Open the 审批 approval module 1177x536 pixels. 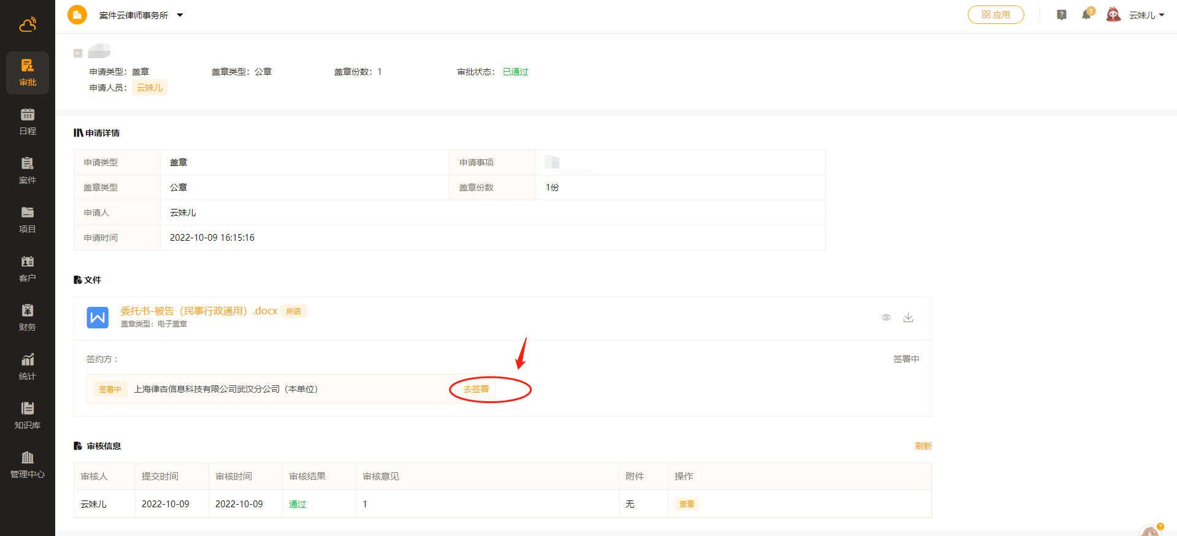click(x=28, y=73)
